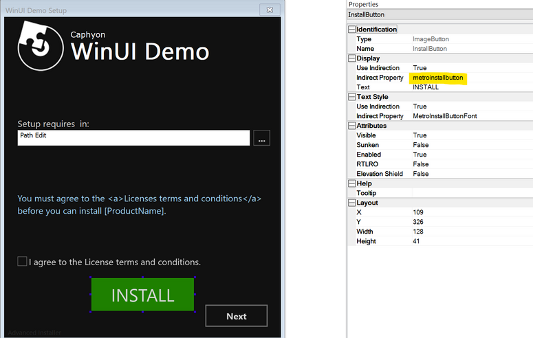This screenshot has width=533, height=338.
Task: Collapse the Identification section
Action: [352, 30]
